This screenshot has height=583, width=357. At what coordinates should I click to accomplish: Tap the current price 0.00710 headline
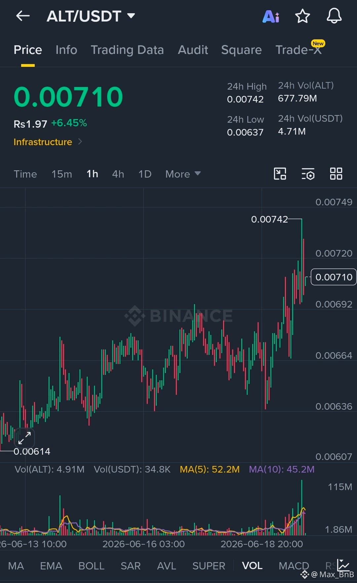(x=68, y=97)
